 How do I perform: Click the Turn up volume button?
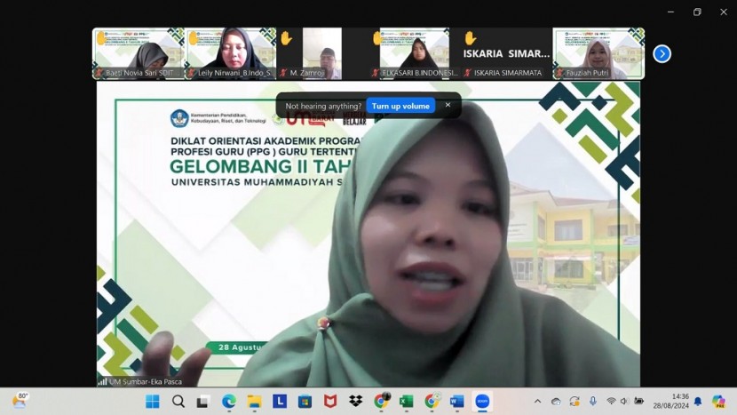tap(400, 106)
